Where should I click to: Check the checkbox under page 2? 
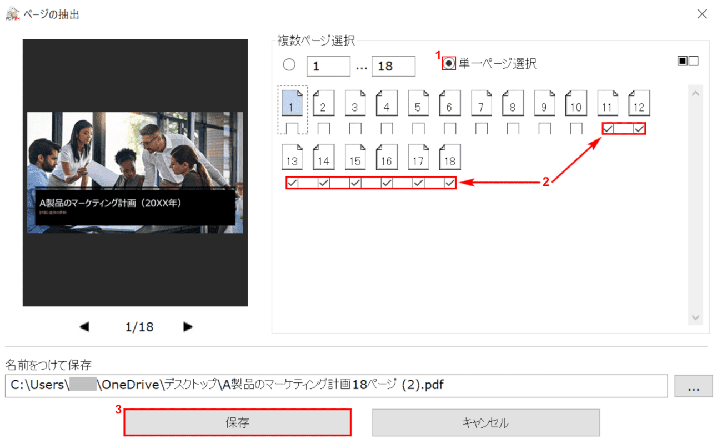point(324,129)
